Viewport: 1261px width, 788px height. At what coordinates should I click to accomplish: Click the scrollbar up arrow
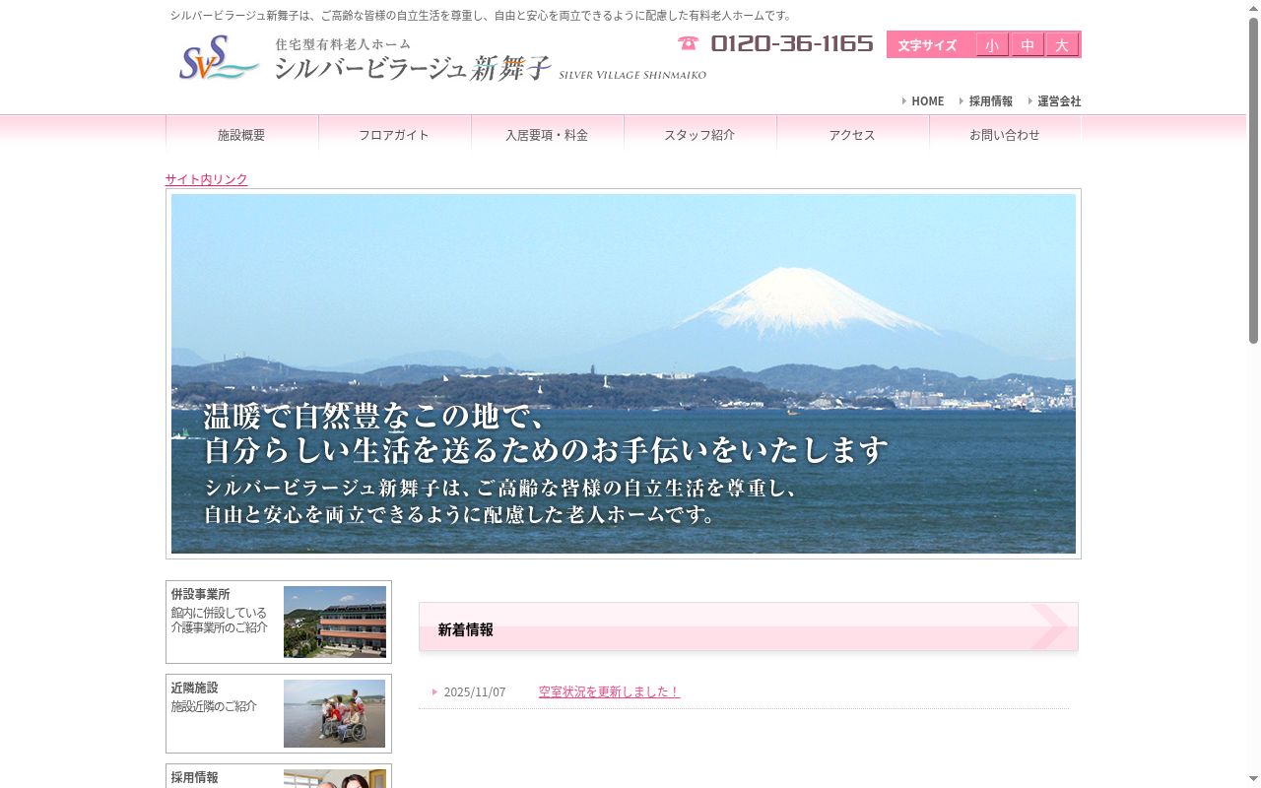pyautogui.click(x=1253, y=8)
